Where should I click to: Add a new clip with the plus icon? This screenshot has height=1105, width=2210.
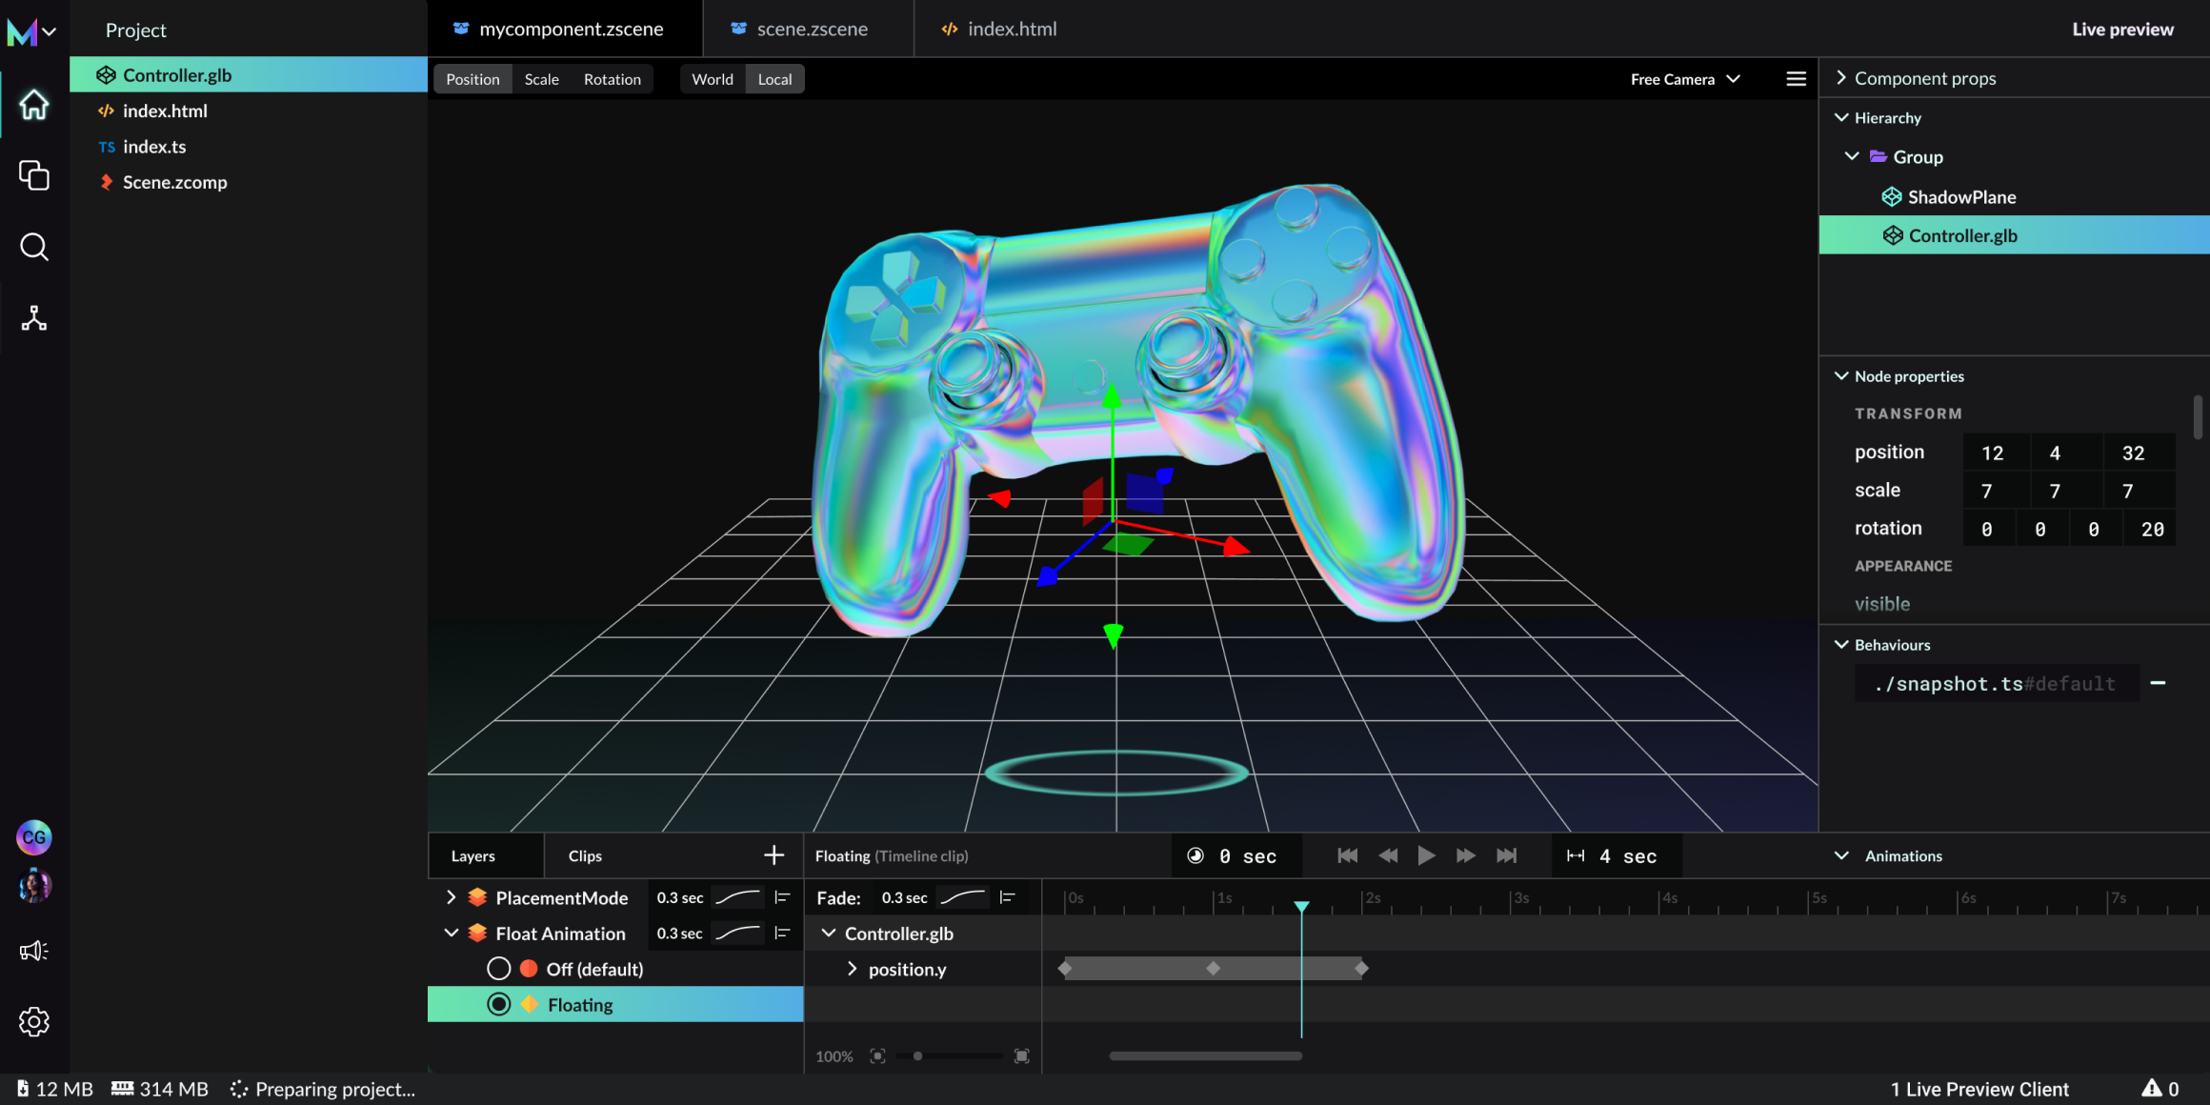point(773,854)
